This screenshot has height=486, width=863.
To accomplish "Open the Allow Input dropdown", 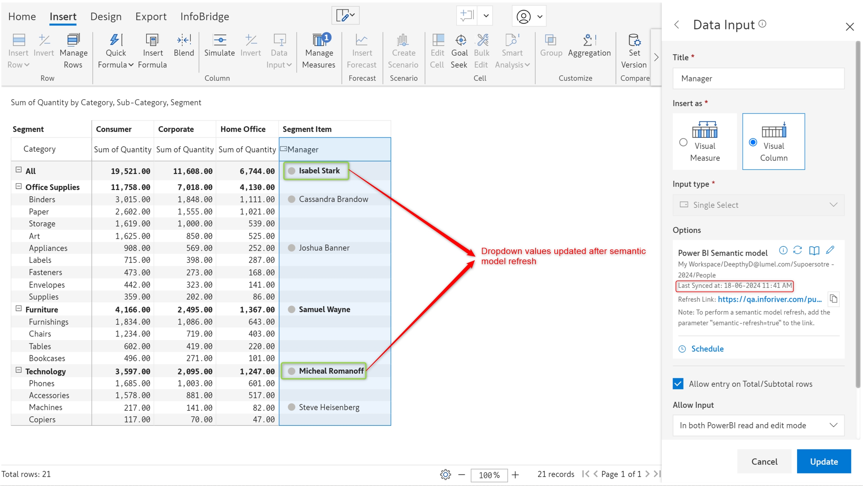I will click(758, 425).
